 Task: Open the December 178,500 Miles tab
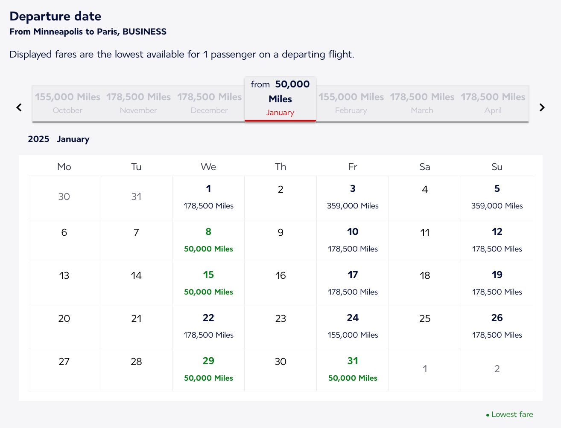pos(209,103)
